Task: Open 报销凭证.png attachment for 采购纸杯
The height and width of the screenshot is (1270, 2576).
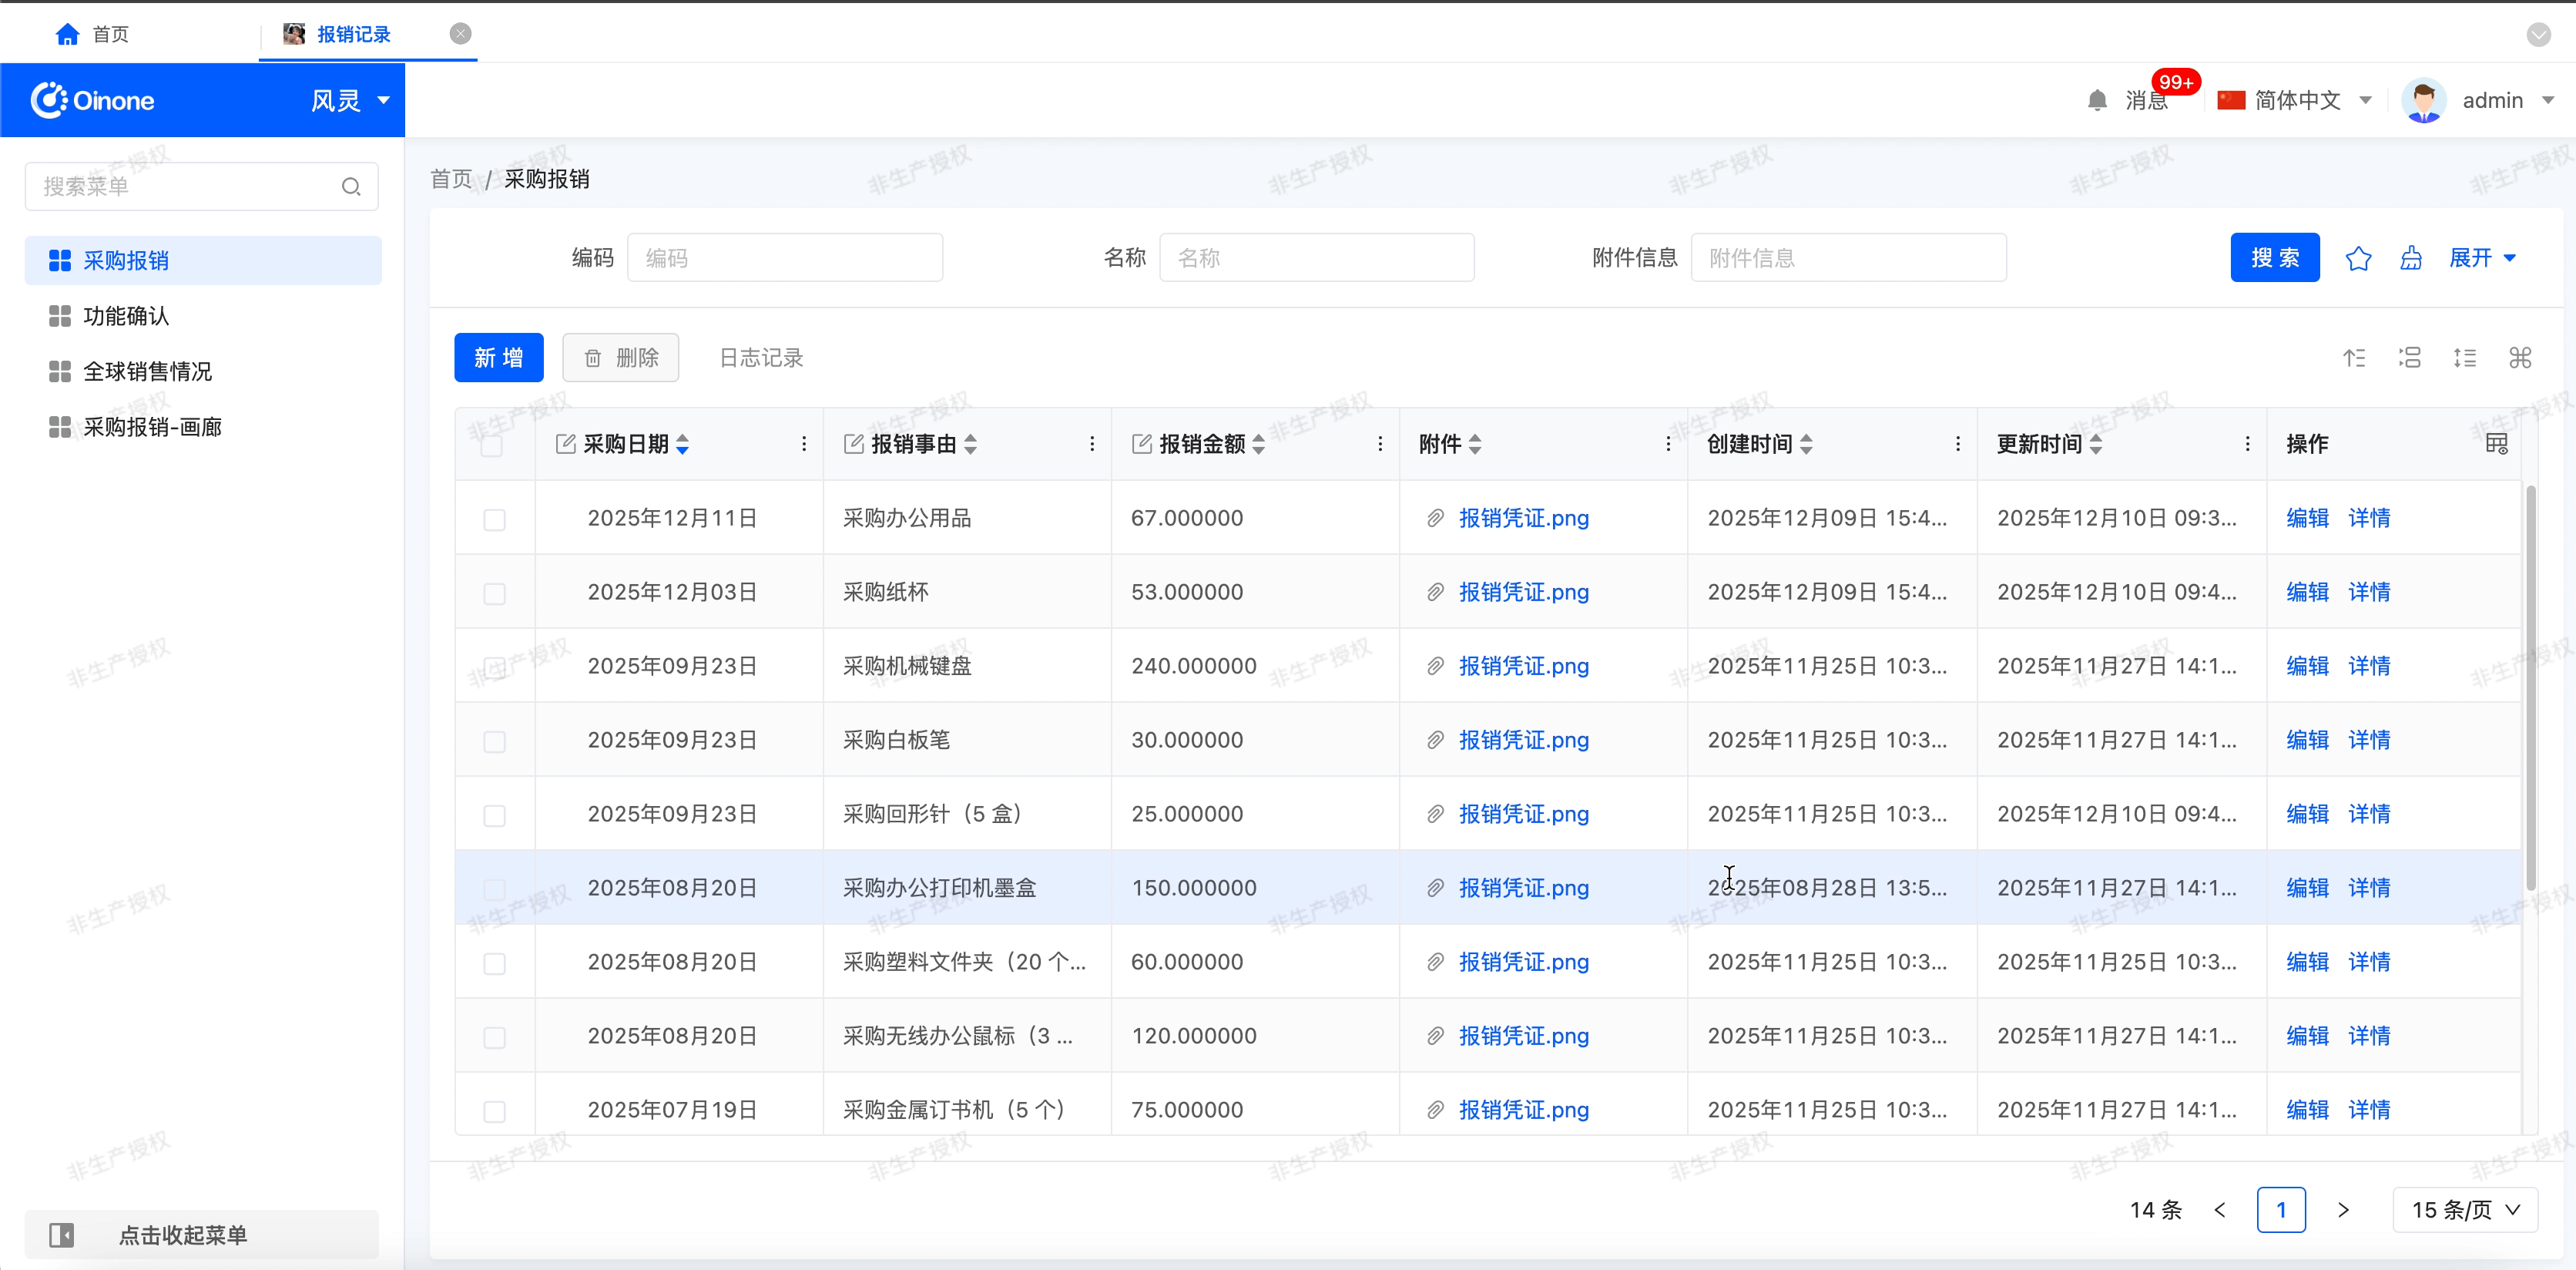Action: pos(1523,592)
